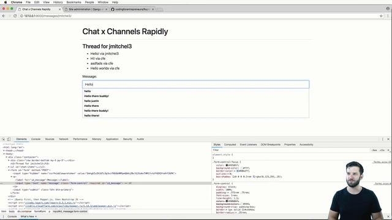
Task: Switch to the Computed styles tab
Action: (x=230, y=145)
